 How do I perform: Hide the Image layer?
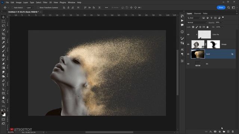click(x=188, y=44)
